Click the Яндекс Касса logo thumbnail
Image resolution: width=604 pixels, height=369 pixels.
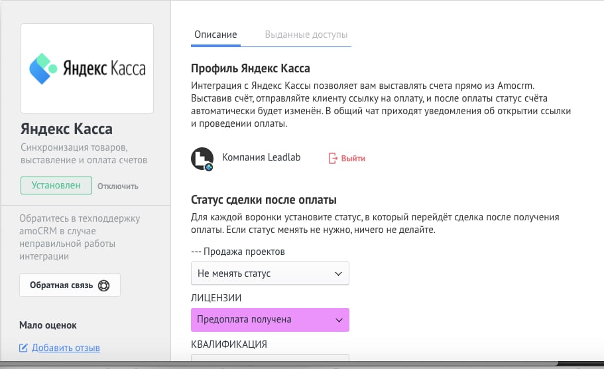[x=87, y=68]
